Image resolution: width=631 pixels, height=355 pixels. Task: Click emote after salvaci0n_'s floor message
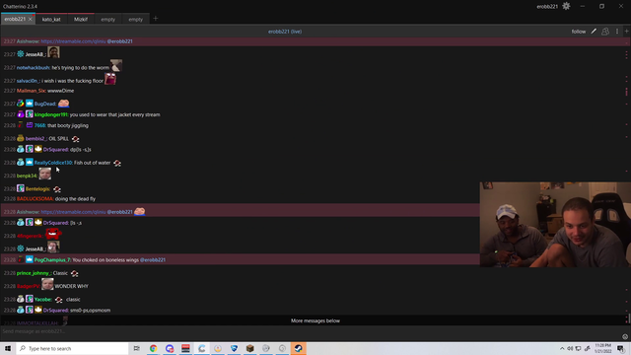(x=110, y=79)
